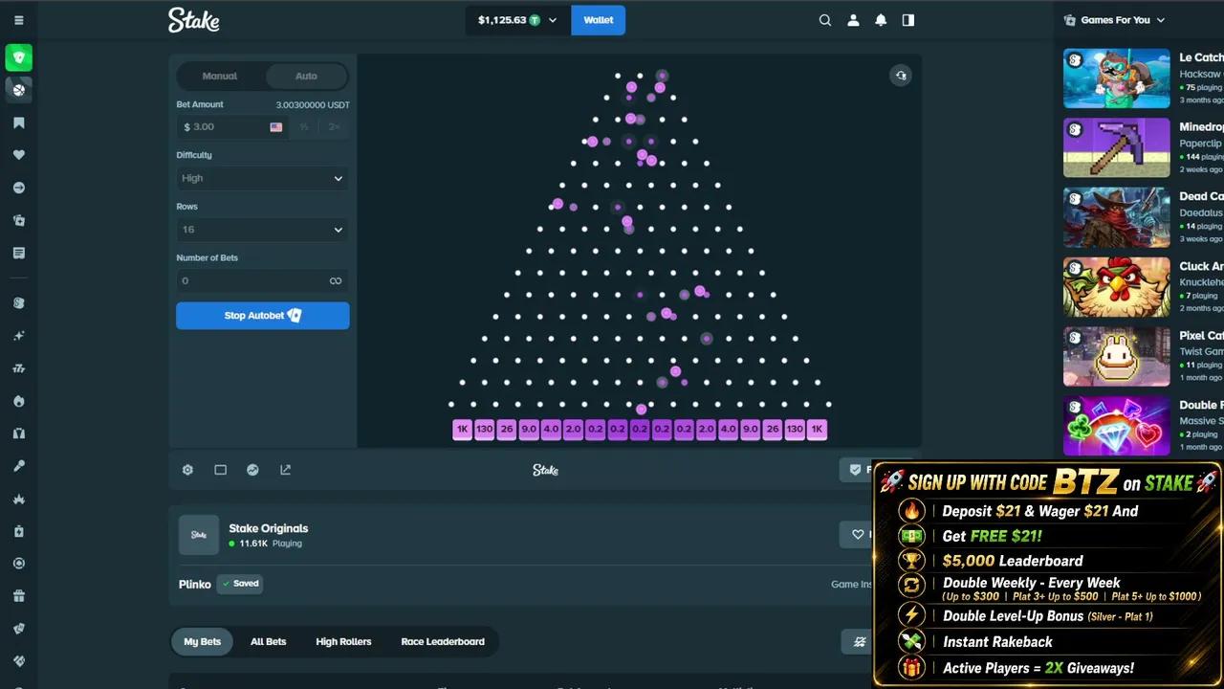Open the fire icon in the sidebar
The height and width of the screenshot is (689, 1224).
(18, 401)
